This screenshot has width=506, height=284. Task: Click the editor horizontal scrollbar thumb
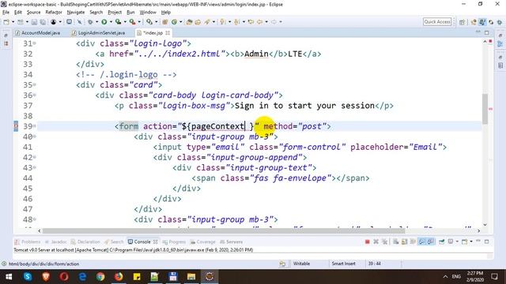224,230
